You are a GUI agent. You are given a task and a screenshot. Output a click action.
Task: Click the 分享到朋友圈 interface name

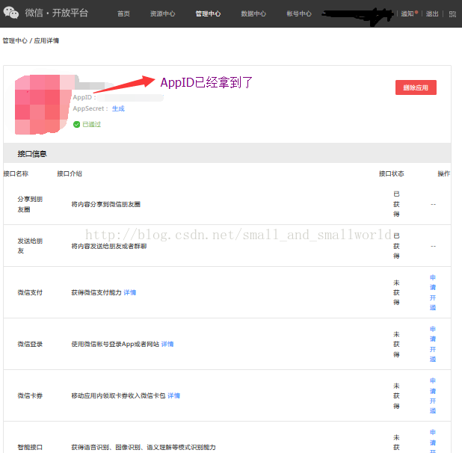pyautogui.click(x=30, y=204)
